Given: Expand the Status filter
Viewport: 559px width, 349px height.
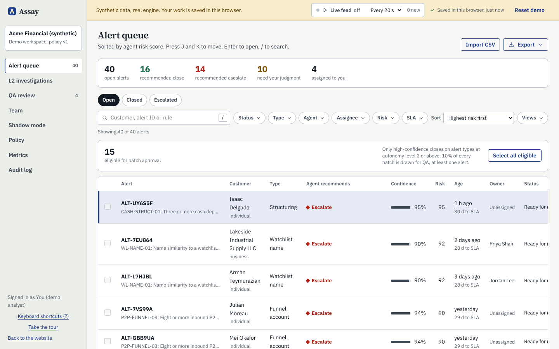Looking at the screenshot, I should [x=249, y=118].
